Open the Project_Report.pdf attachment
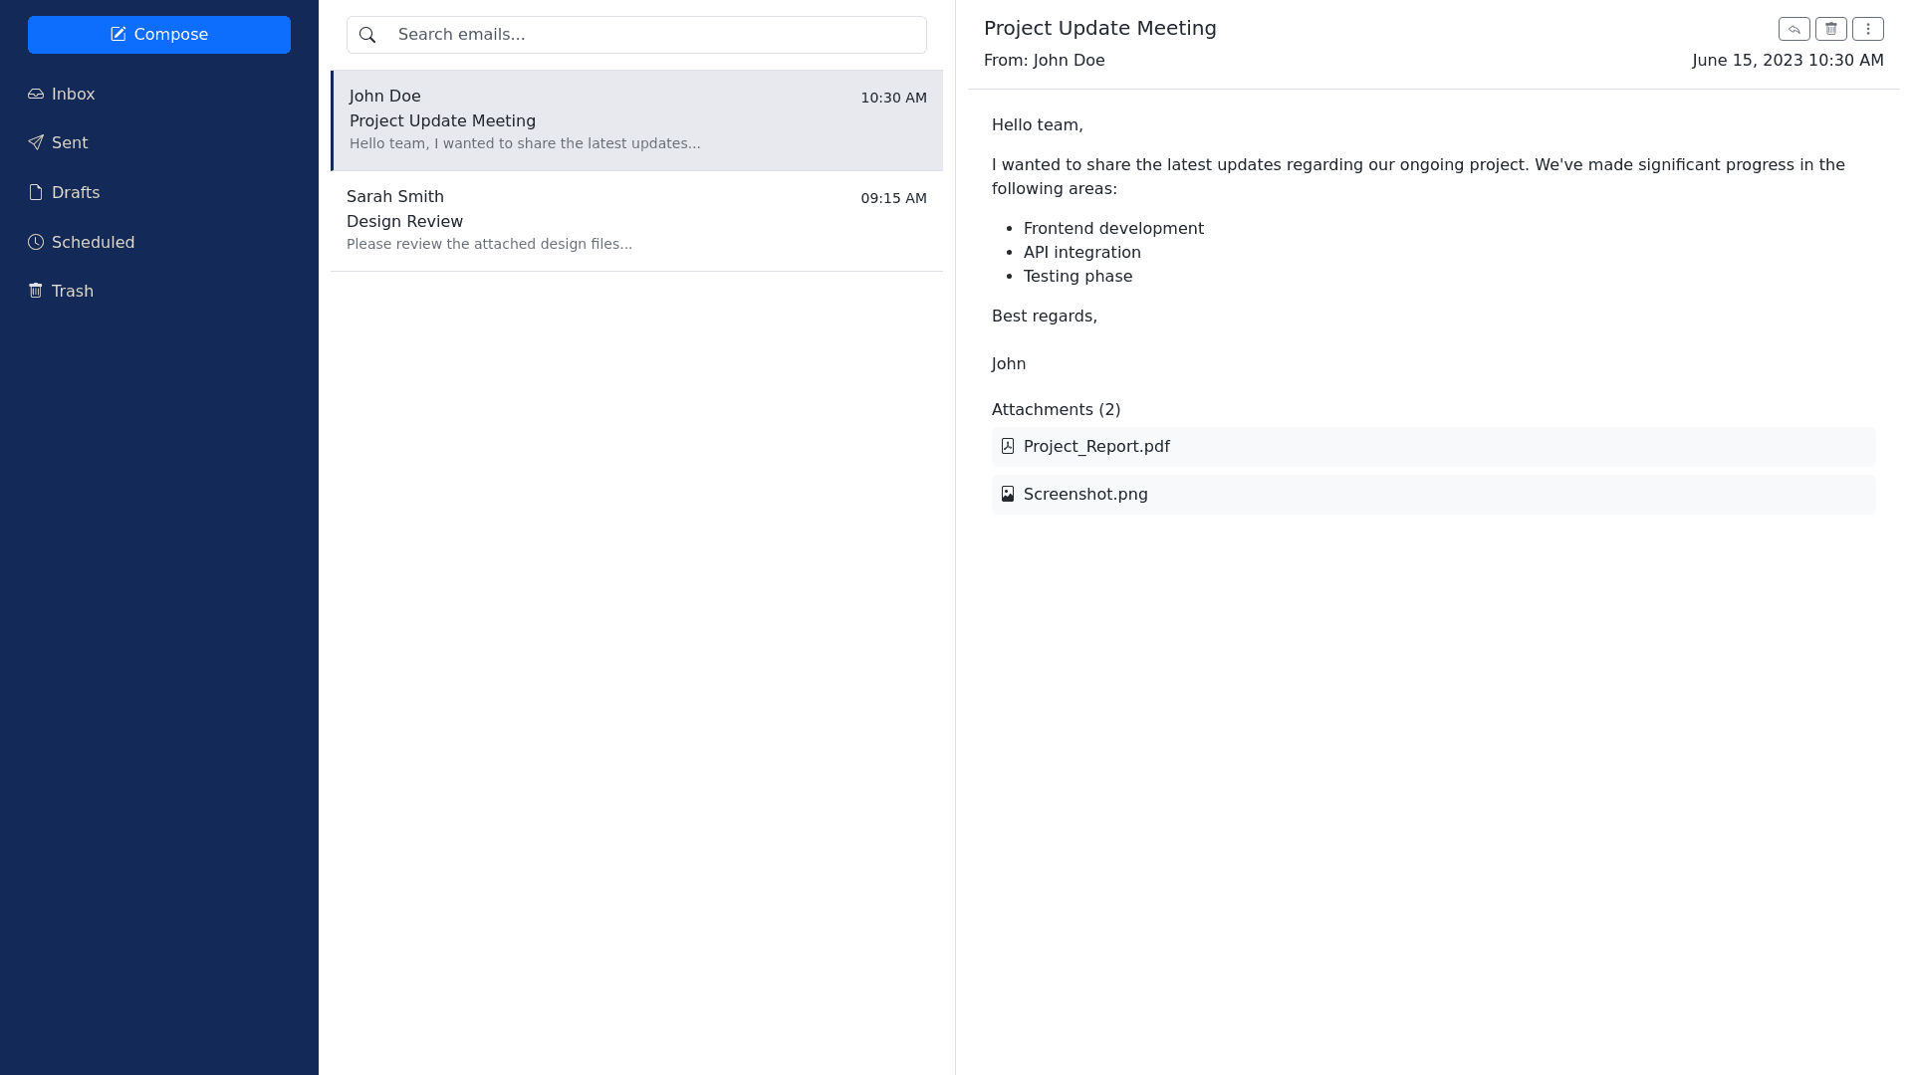This screenshot has height=1075, width=1912. coord(1096,447)
